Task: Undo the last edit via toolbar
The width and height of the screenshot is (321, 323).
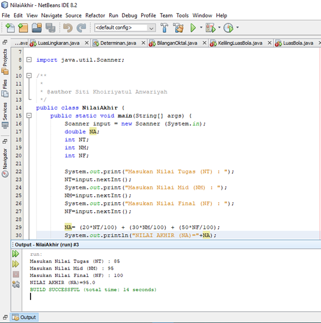Action: 67,28
